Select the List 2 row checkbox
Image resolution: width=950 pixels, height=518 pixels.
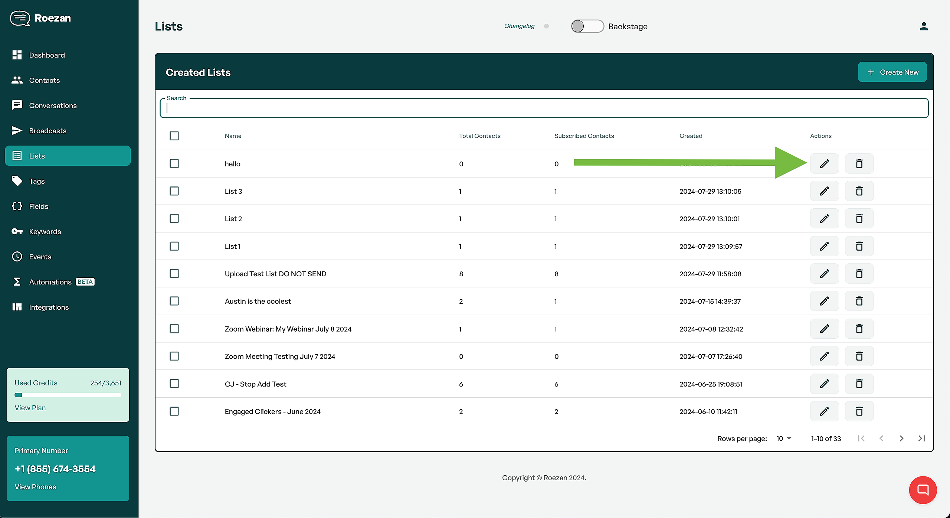click(174, 218)
